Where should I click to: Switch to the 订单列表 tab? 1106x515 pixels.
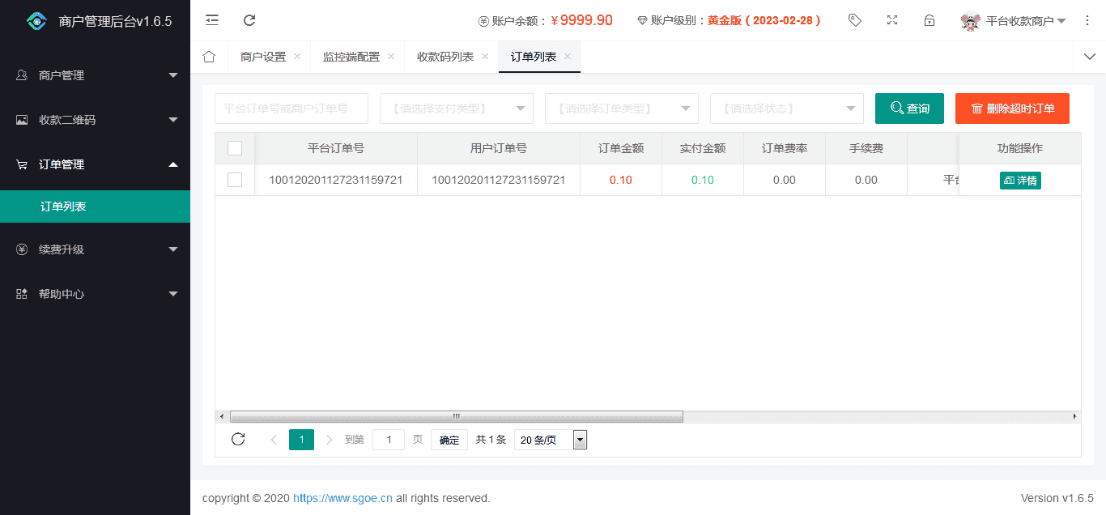(x=534, y=57)
